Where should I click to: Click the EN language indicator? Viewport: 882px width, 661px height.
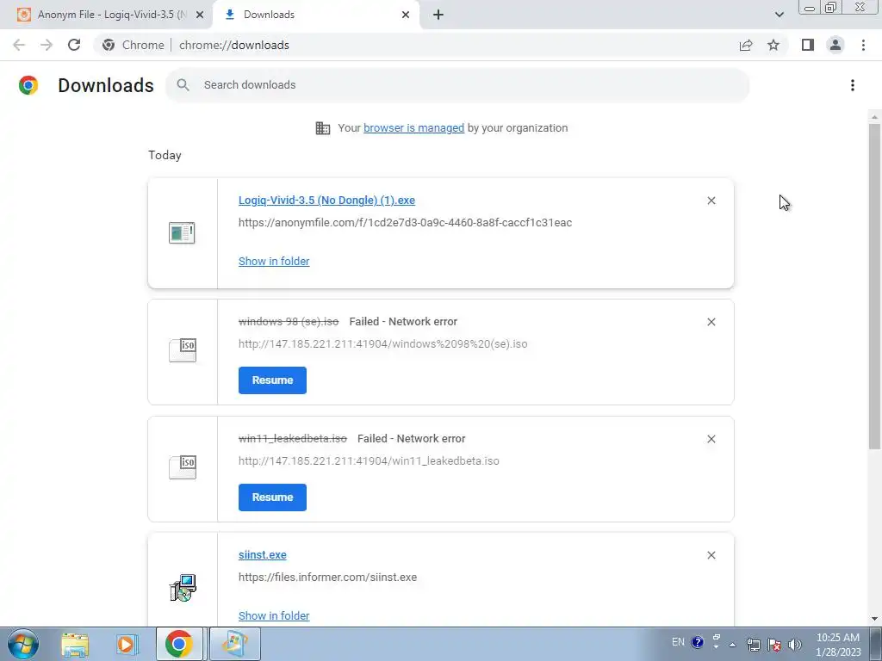pyautogui.click(x=678, y=642)
